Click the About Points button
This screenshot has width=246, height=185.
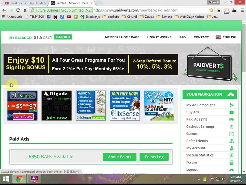click(120, 157)
